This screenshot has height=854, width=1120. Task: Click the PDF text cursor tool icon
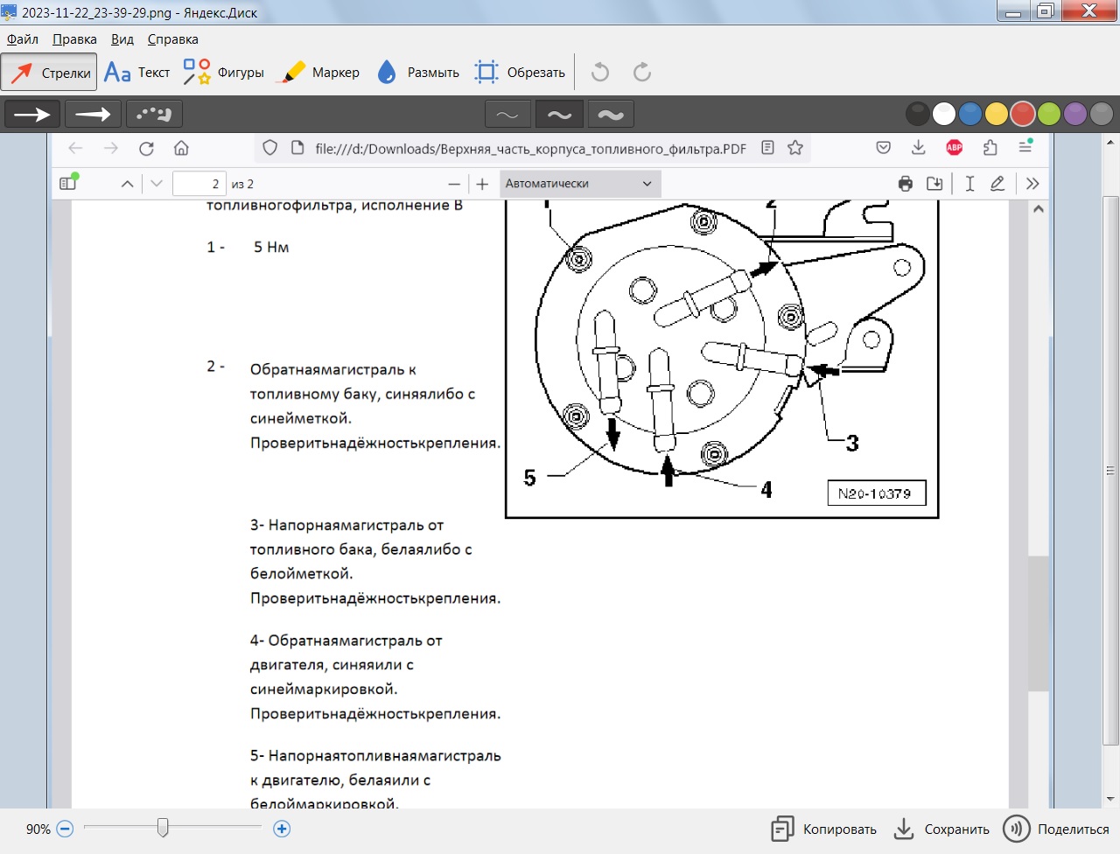point(969,184)
